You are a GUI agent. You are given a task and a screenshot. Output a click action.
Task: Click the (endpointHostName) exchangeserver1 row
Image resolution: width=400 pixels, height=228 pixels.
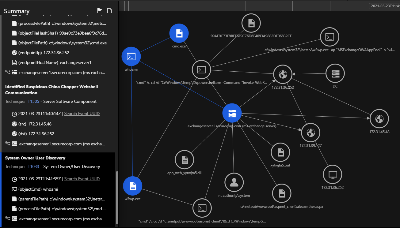tap(51, 62)
